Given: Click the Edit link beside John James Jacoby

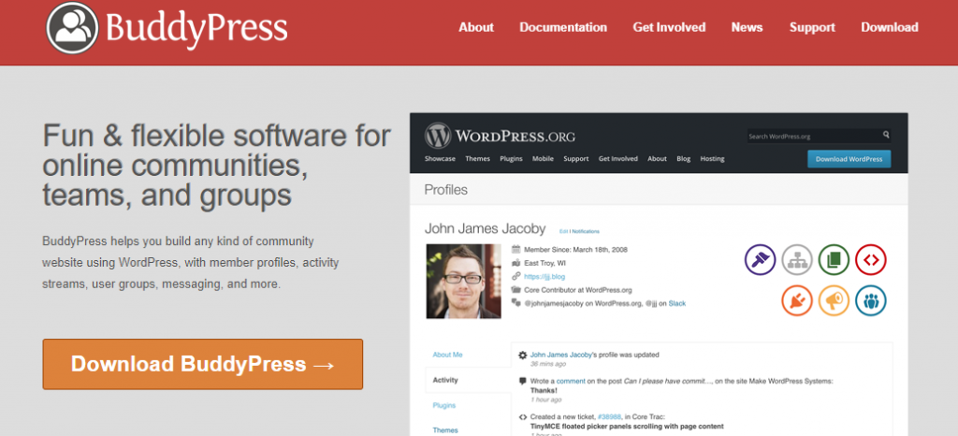Looking at the screenshot, I should (563, 231).
